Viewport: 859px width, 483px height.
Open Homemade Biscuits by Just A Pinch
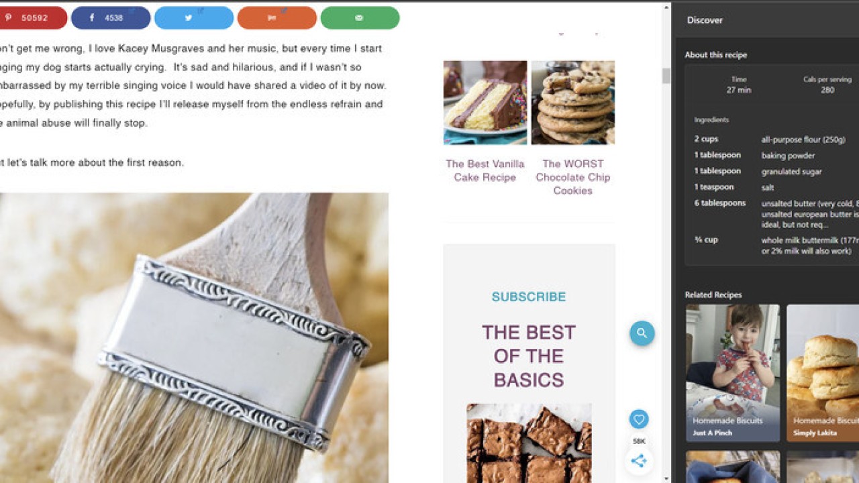(733, 373)
